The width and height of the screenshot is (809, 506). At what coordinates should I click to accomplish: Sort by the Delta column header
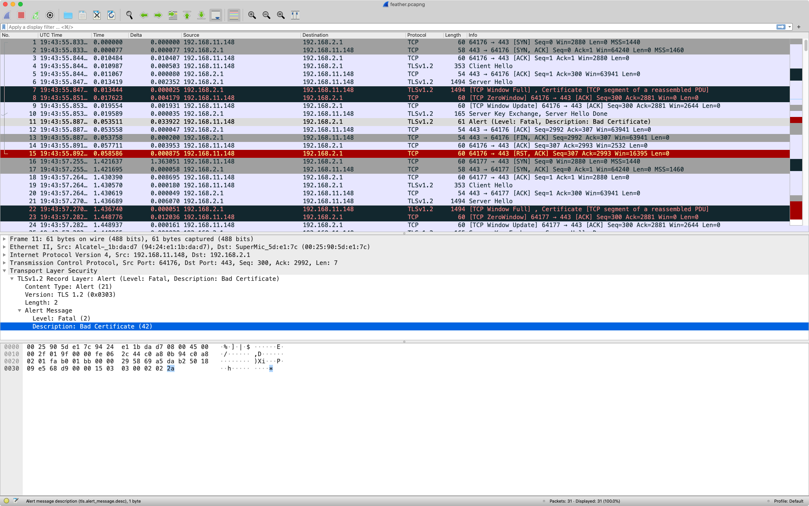[155, 35]
